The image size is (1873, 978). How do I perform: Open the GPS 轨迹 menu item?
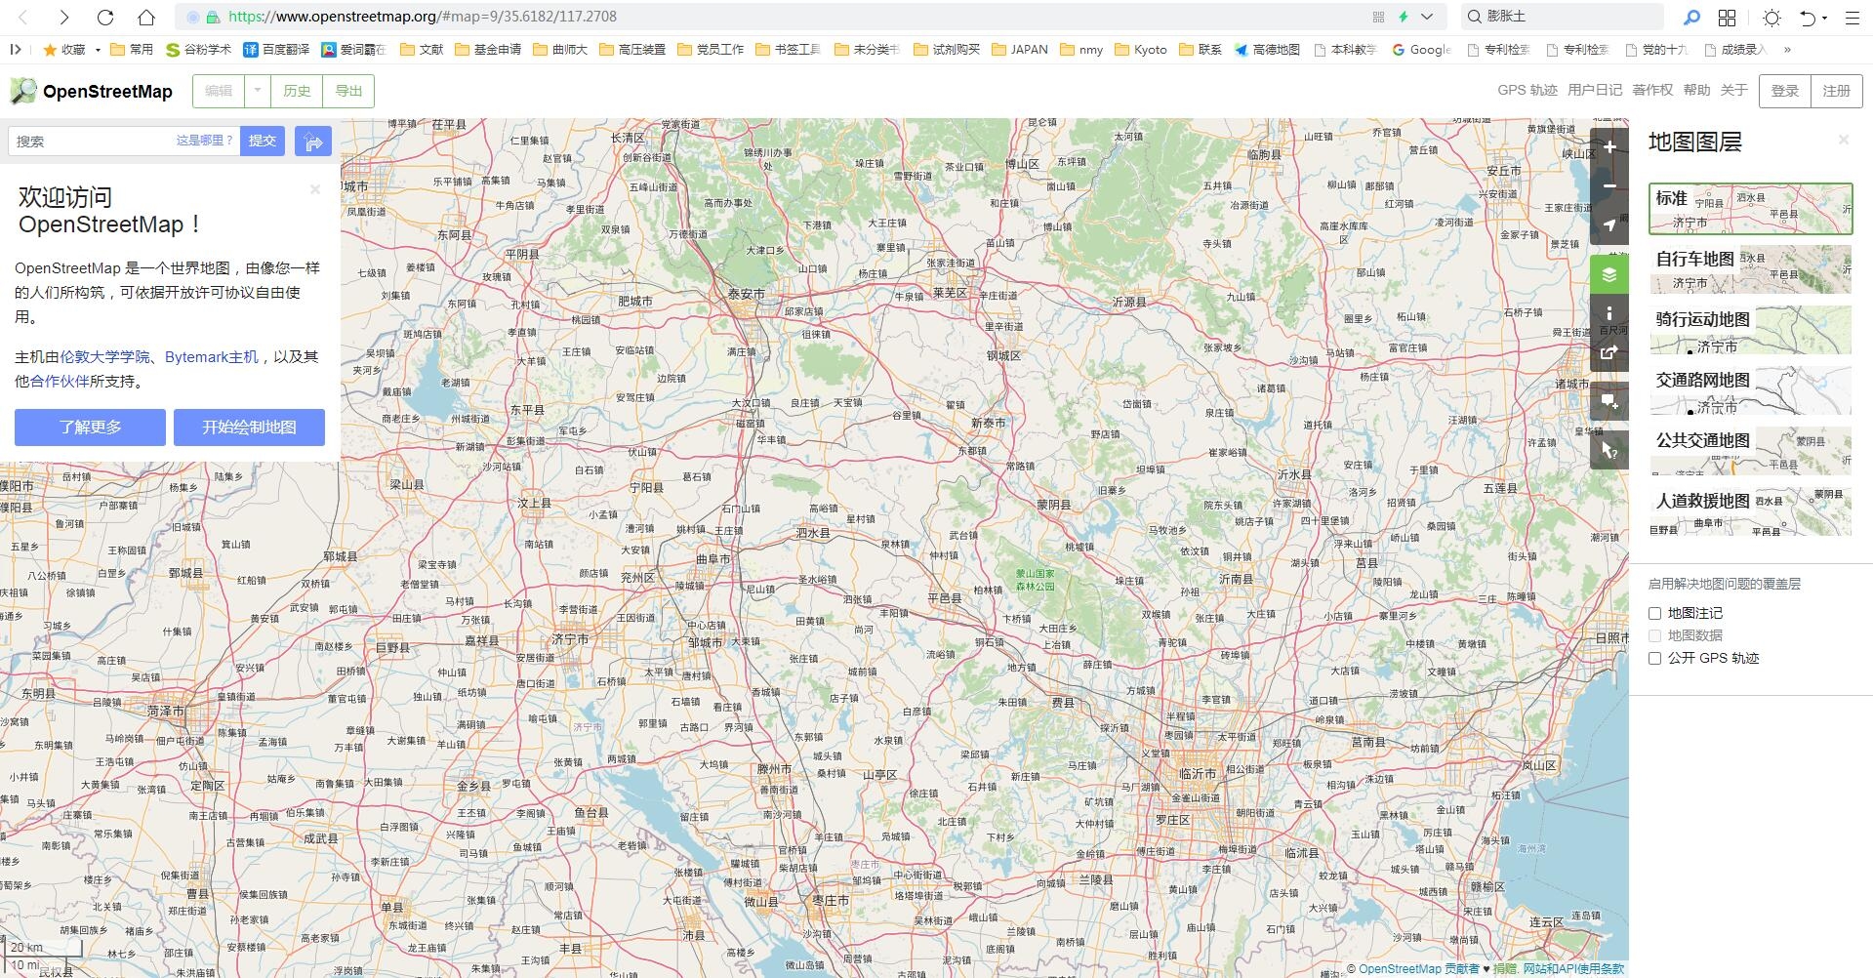(1527, 90)
